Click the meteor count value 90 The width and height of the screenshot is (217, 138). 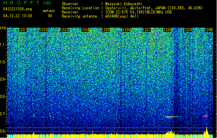click(x=50, y=16)
